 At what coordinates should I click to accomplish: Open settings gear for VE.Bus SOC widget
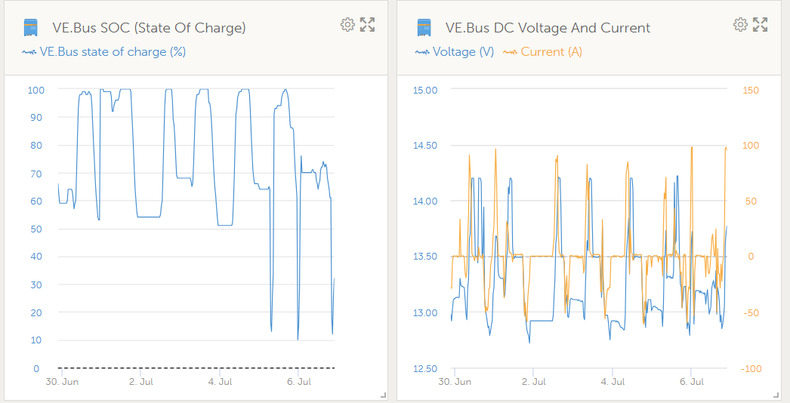click(x=347, y=25)
